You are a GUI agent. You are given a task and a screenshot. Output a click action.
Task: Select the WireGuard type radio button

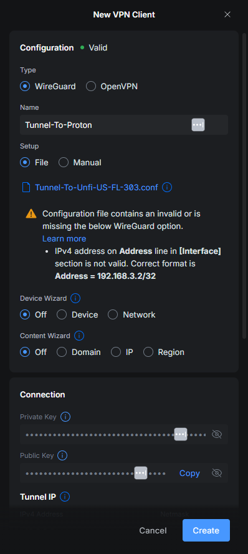[25, 86]
